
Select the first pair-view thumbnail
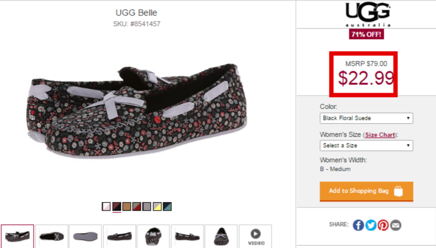pyautogui.click(x=17, y=236)
